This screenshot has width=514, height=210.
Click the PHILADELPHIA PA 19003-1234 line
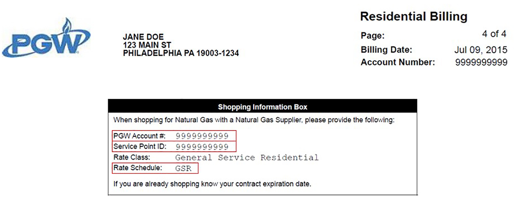coord(181,53)
